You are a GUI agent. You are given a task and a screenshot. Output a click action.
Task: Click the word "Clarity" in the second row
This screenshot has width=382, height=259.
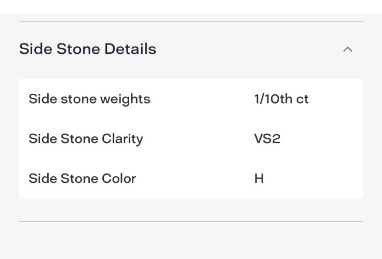(x=122, y=139)
